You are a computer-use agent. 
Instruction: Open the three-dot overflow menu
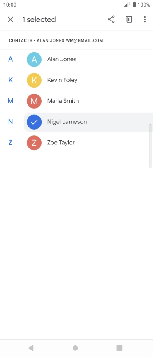[145, 19]
